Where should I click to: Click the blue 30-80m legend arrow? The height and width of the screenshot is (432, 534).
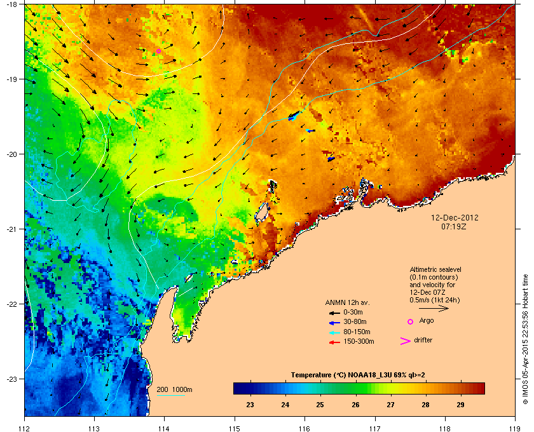(334, 322)
